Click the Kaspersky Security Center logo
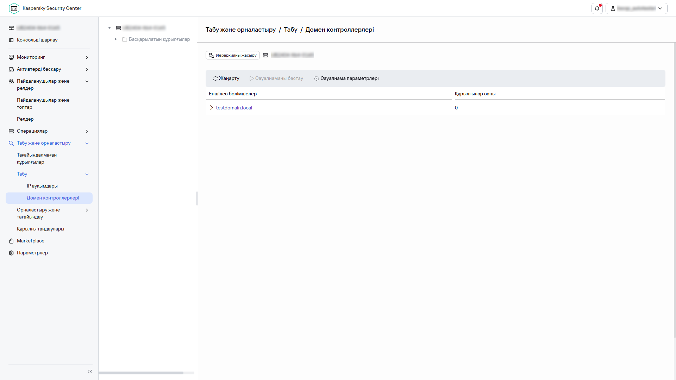The width and height of the screenshot is (676, 380). (x=14, y=8)
